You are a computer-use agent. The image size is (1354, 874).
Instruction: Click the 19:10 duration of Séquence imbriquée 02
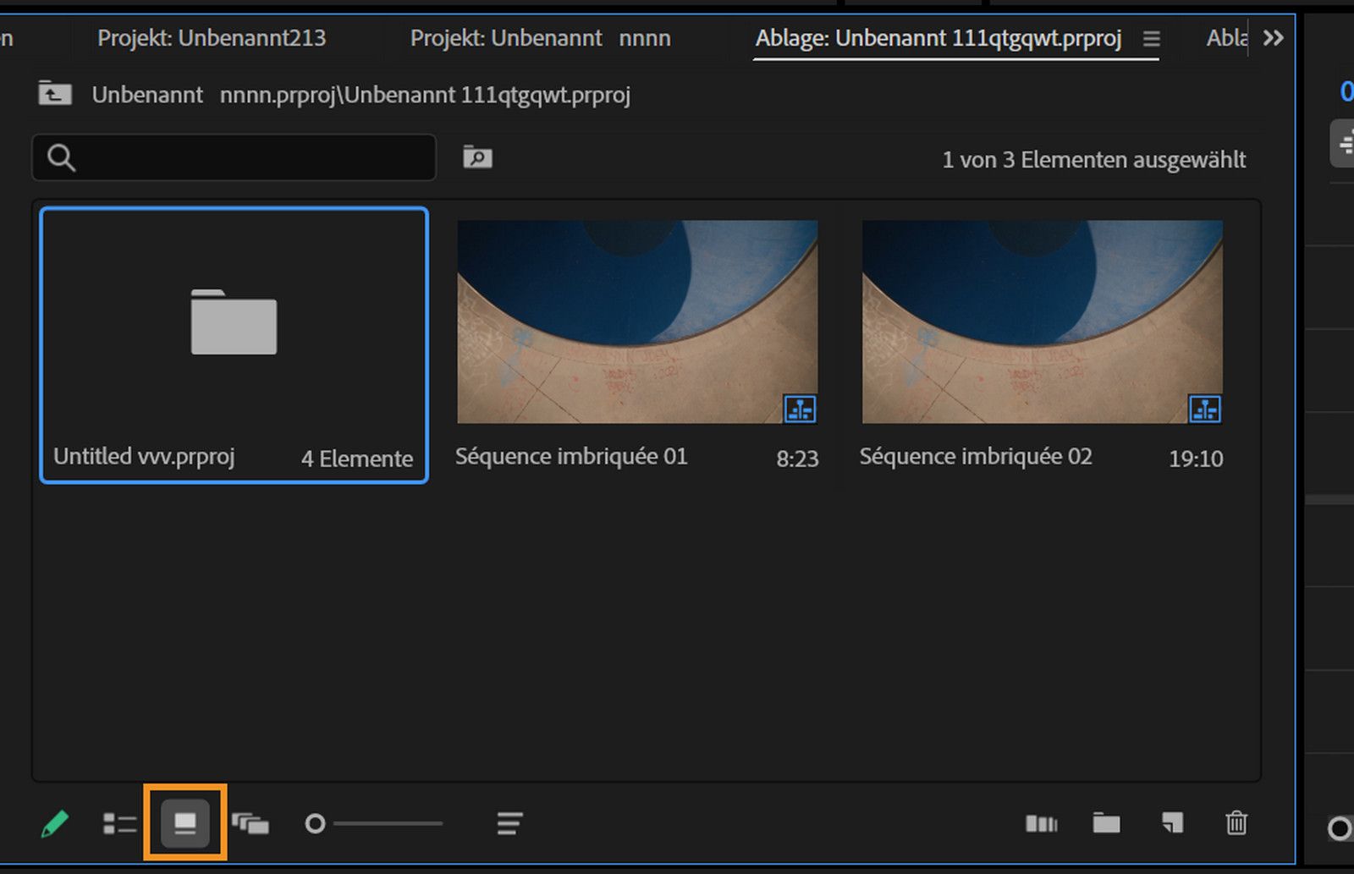pyautogui.click(x=1196, y=459)
